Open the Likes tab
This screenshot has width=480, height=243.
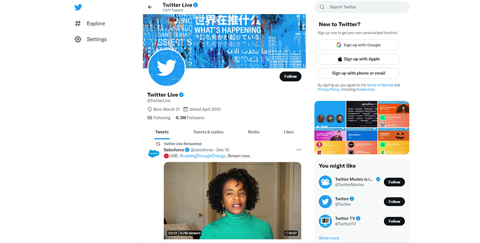tap(289, 132)
